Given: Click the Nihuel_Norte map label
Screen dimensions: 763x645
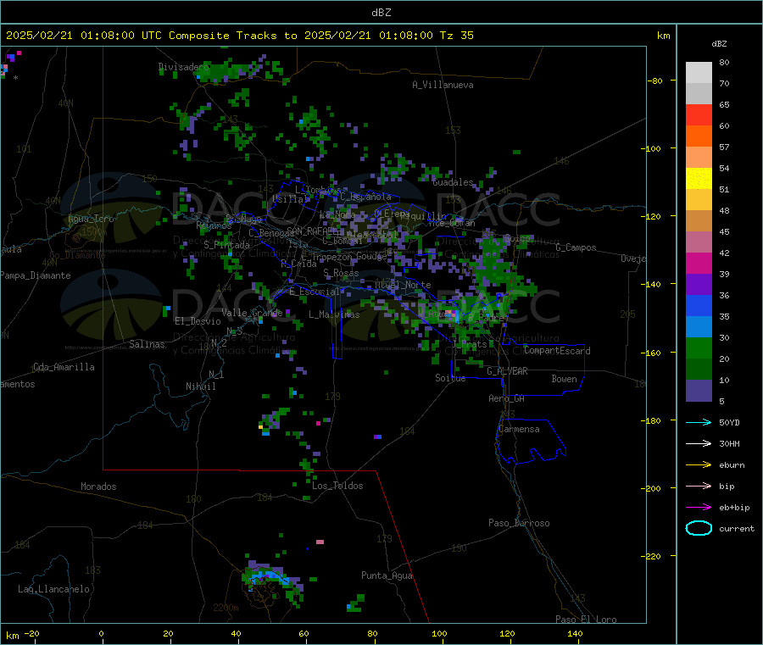Looking at the screenshot, I should click(x=403, y=285).
